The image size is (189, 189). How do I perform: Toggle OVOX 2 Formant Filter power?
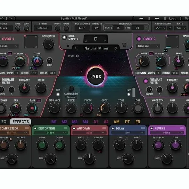click(146, 81)
